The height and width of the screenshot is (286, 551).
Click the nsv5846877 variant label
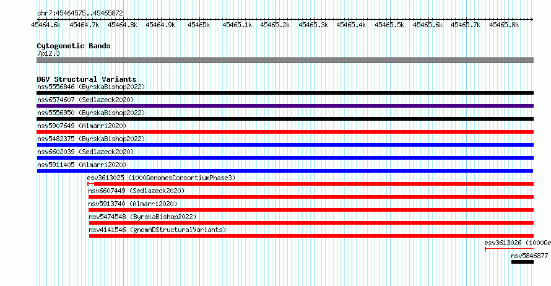[x=529, y=256]
